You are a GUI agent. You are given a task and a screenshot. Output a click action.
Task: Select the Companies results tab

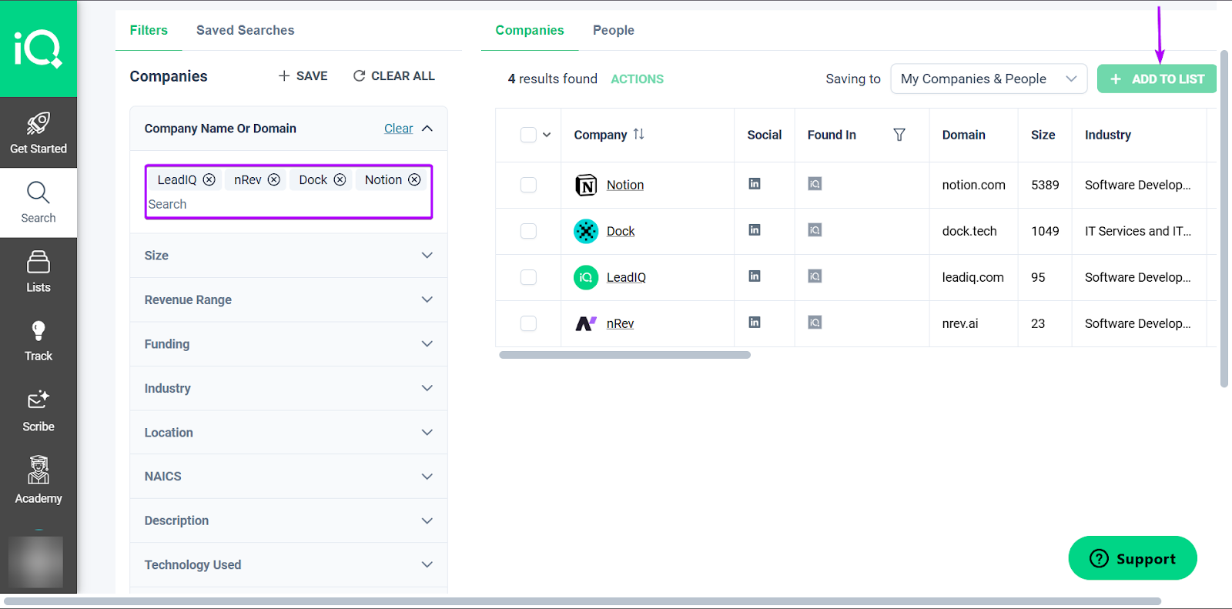click(x=530, y=30)
